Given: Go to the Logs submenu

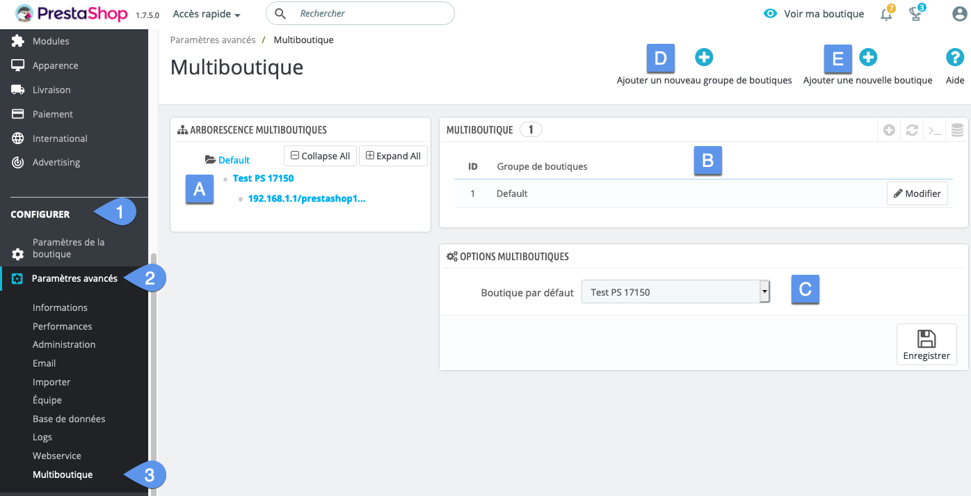Looking at the screenshot, I should (x=42, y=437).
